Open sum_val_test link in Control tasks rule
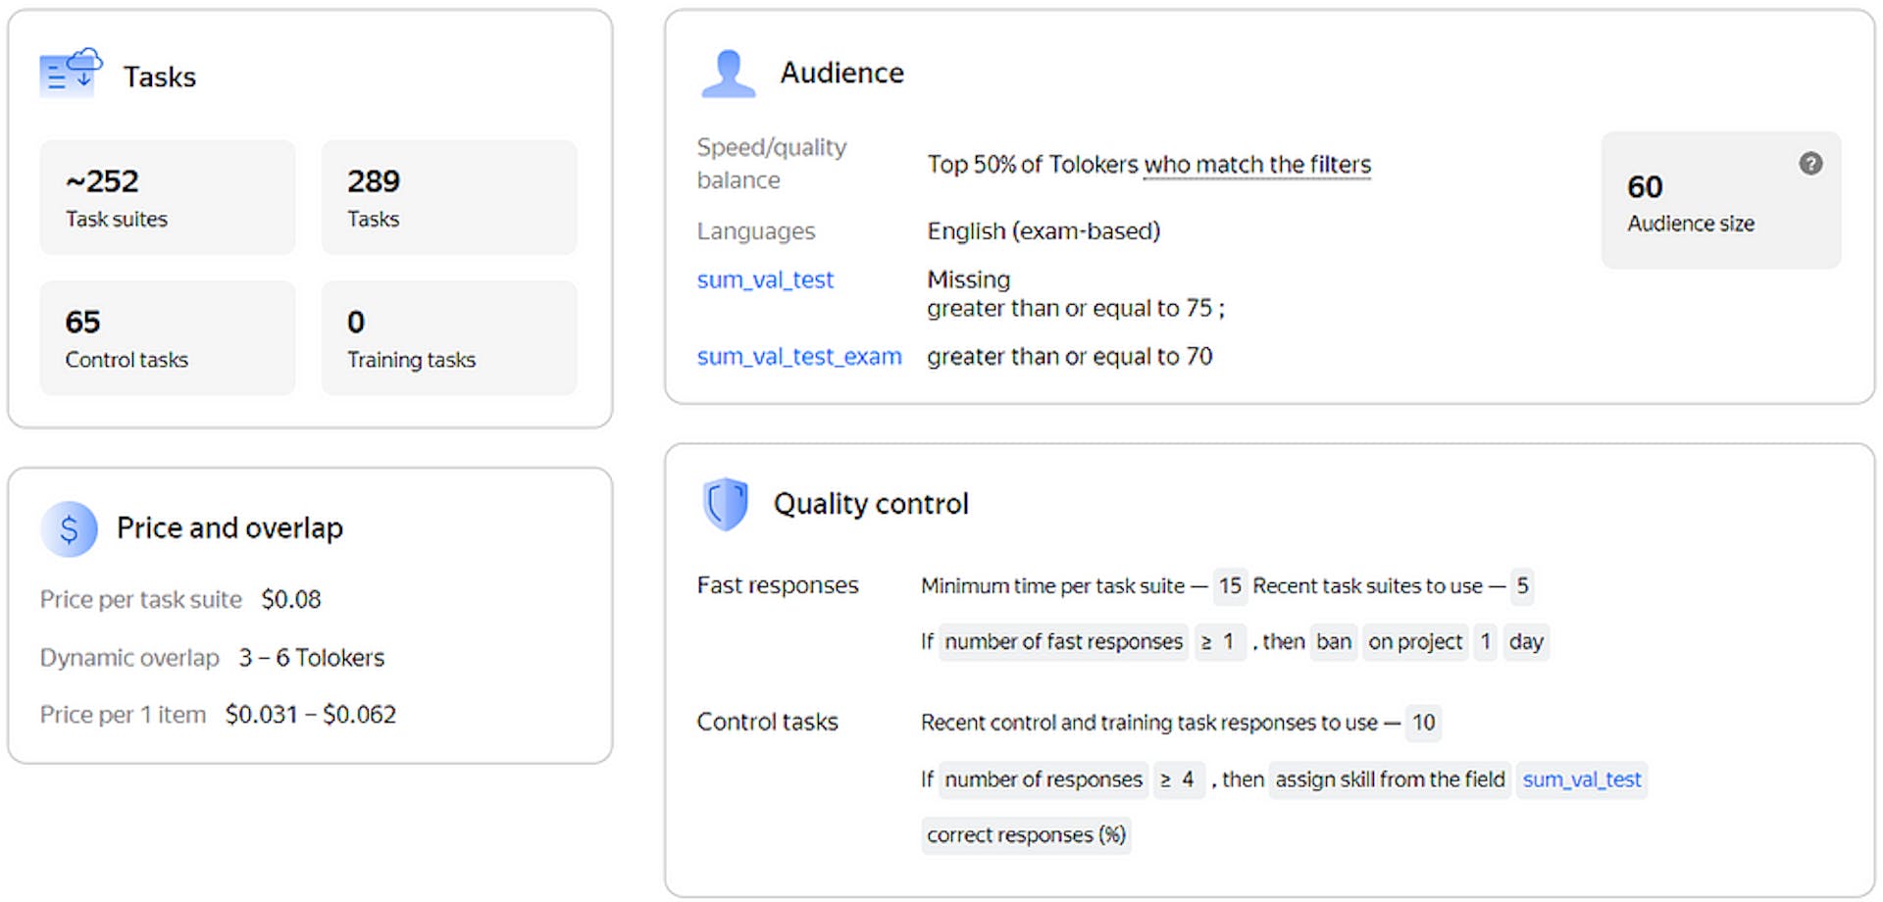1883x902 pixels. 1581,780
